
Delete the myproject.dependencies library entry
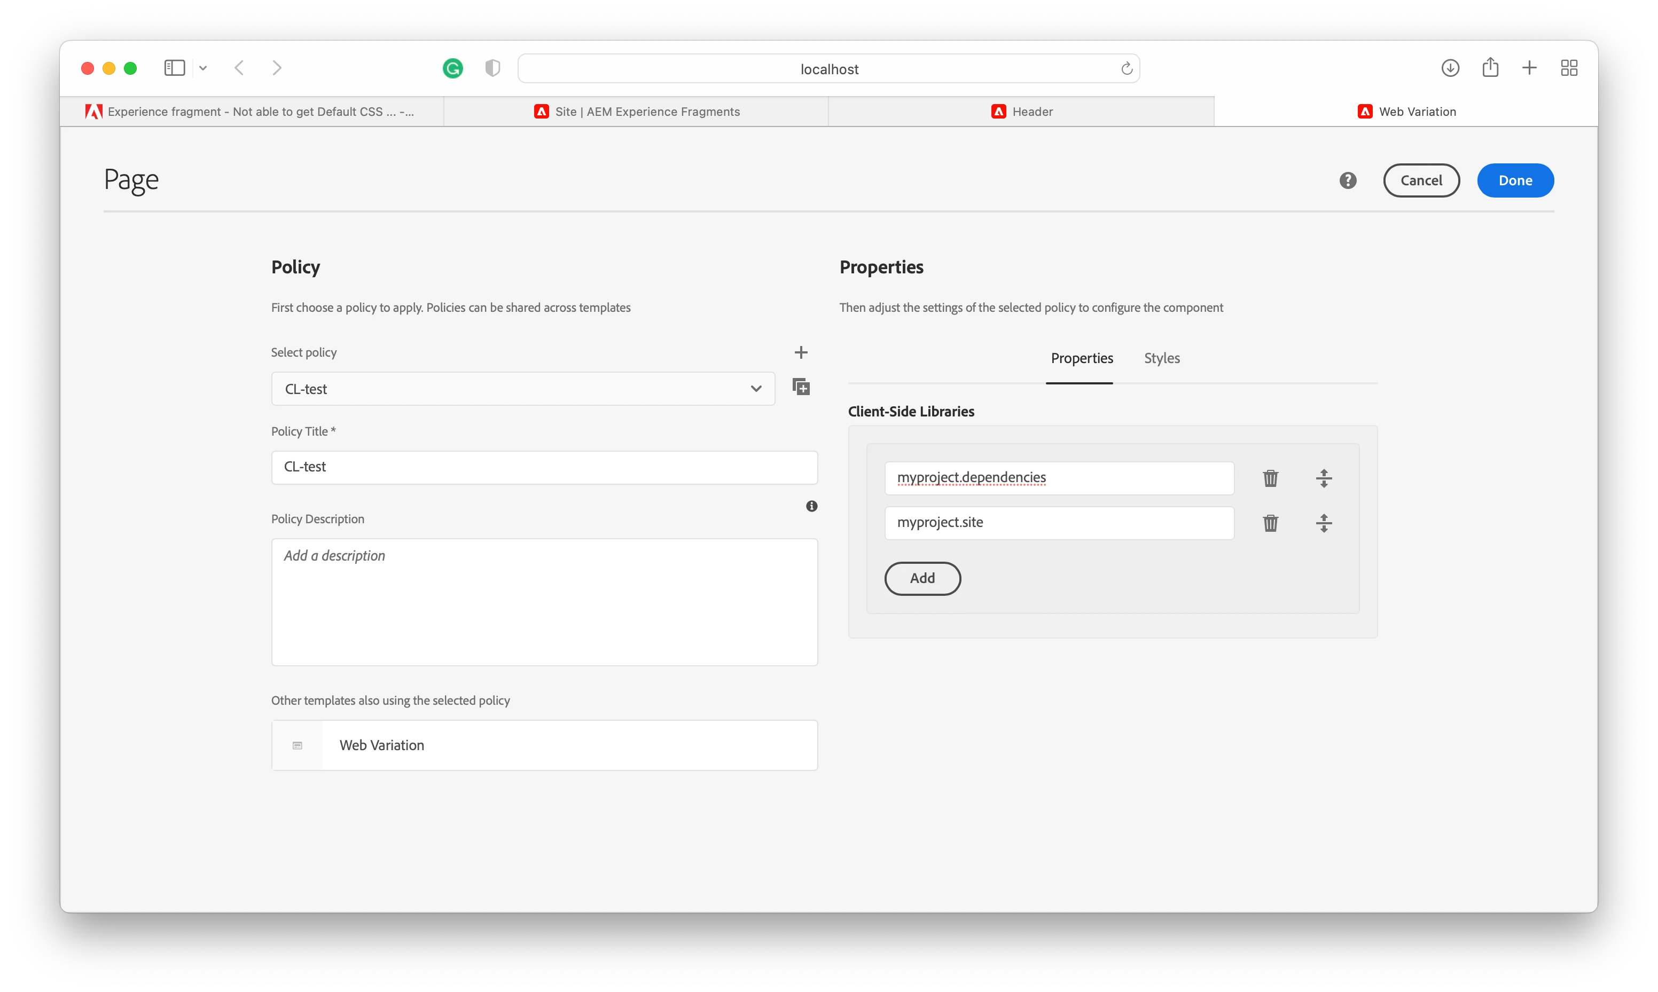coord(1270,478)
